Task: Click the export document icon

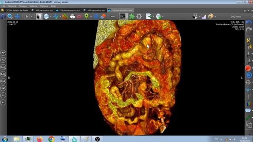Action: coord(149,17)
